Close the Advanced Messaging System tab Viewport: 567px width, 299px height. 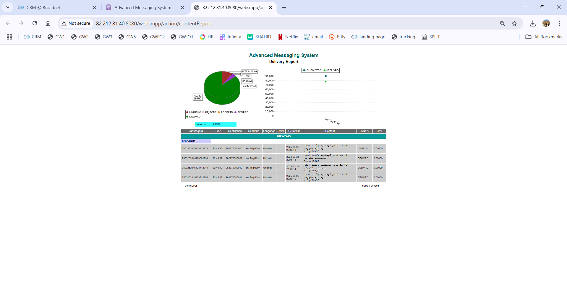(183, 7)
